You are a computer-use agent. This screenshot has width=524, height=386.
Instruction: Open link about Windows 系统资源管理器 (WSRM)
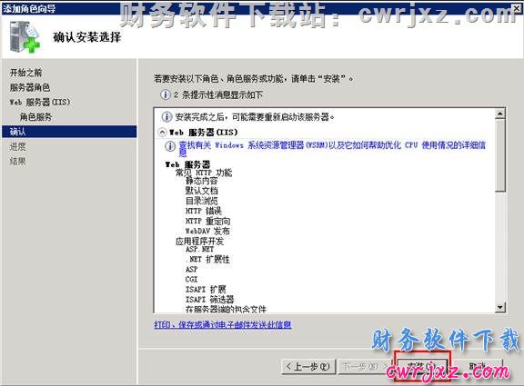(x=332, y=149)
